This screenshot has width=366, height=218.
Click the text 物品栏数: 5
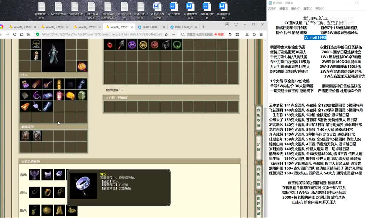pos(115,90)
